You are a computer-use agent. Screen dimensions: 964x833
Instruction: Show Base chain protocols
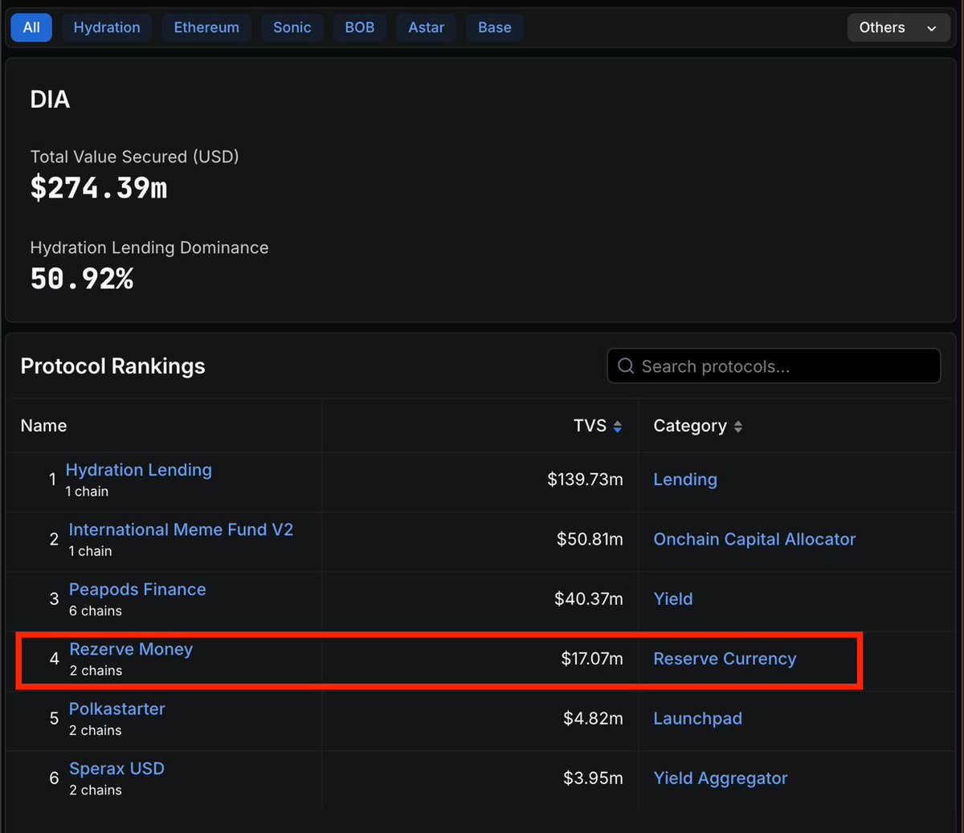(x=495, y=27)
